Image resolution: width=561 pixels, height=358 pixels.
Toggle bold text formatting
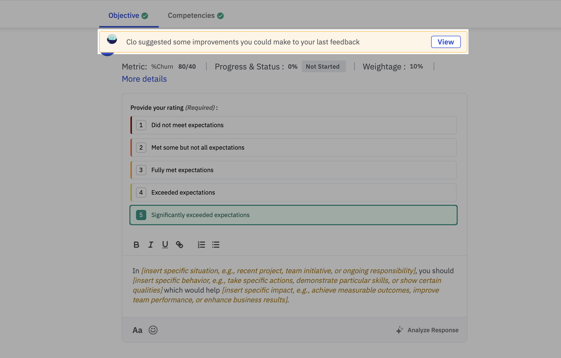(136, 245)
